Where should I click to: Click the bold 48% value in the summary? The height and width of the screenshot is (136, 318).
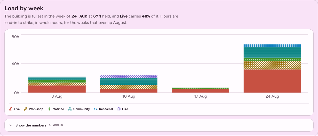[x=146, y=16]
